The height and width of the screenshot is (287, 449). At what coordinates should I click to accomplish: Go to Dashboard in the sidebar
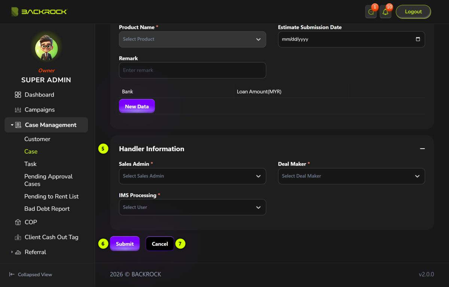pos(39,95)
